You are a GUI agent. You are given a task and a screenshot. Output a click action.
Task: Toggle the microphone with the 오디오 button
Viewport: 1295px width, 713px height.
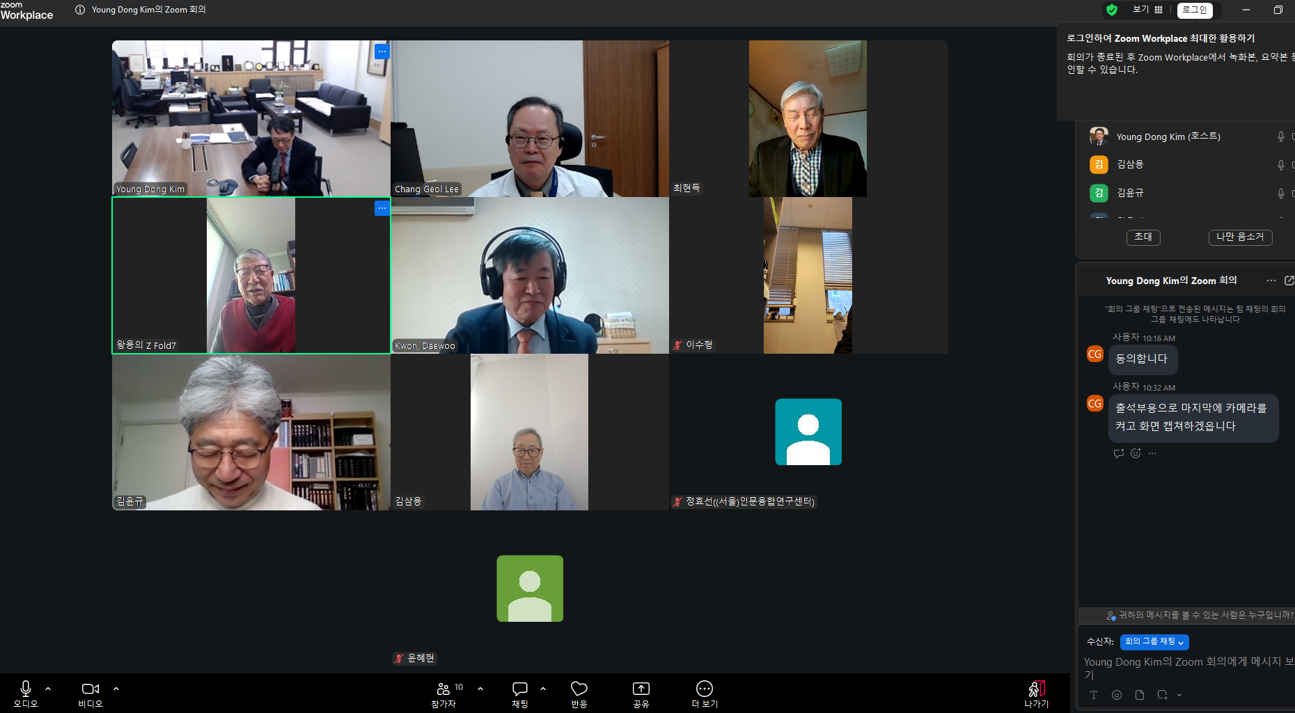pos(26,693)
